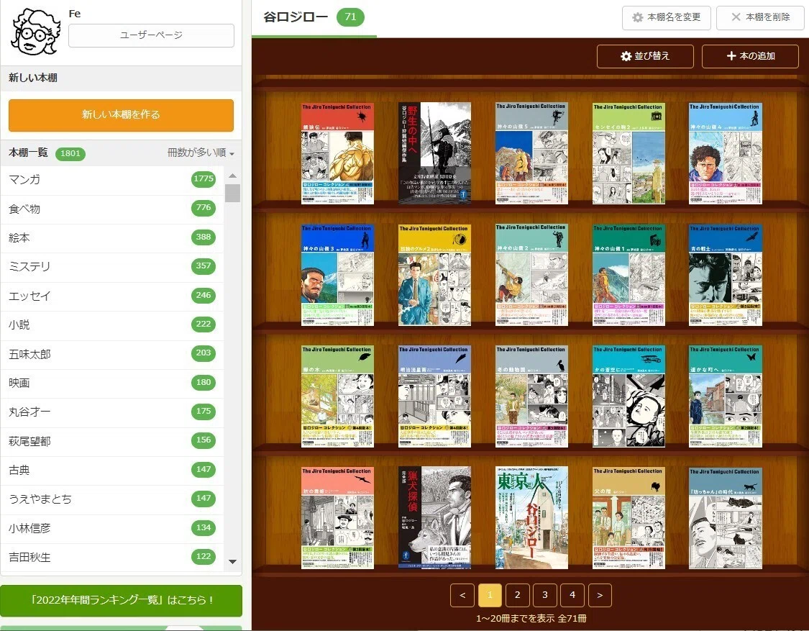This screenshot has width=809, height=631.
Task: Go to page 4 of the shelf
Action: (x=572, y=595)
